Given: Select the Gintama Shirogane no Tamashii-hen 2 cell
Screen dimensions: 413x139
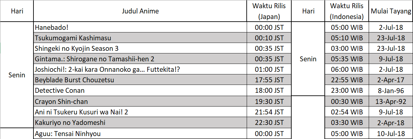Looking at the screenshot, I should click(140, 59).
